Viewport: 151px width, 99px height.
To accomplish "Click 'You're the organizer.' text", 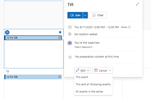I will [87, 43].
